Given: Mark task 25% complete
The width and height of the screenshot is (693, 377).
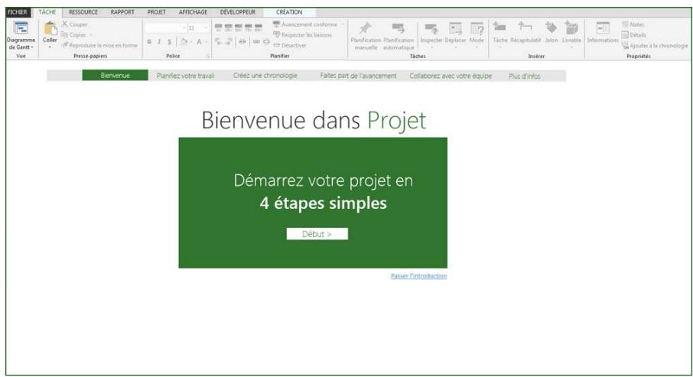Looking at the screenshot, I should point(229,28).
